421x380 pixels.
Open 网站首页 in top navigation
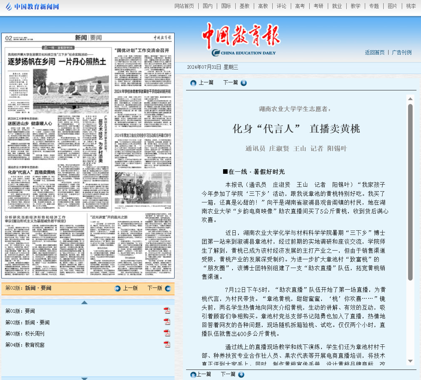184,6
